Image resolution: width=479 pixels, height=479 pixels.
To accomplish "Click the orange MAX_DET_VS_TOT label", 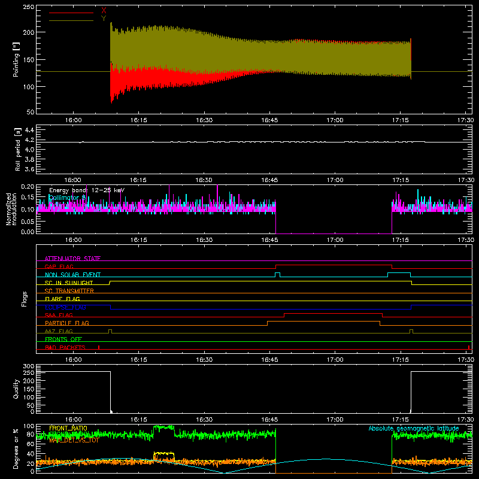I will [74, 440].
